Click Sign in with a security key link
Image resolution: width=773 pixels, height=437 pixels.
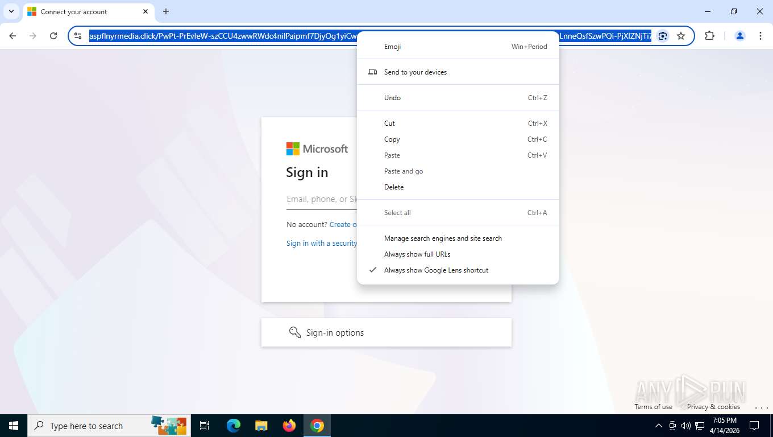click(322, 244)
